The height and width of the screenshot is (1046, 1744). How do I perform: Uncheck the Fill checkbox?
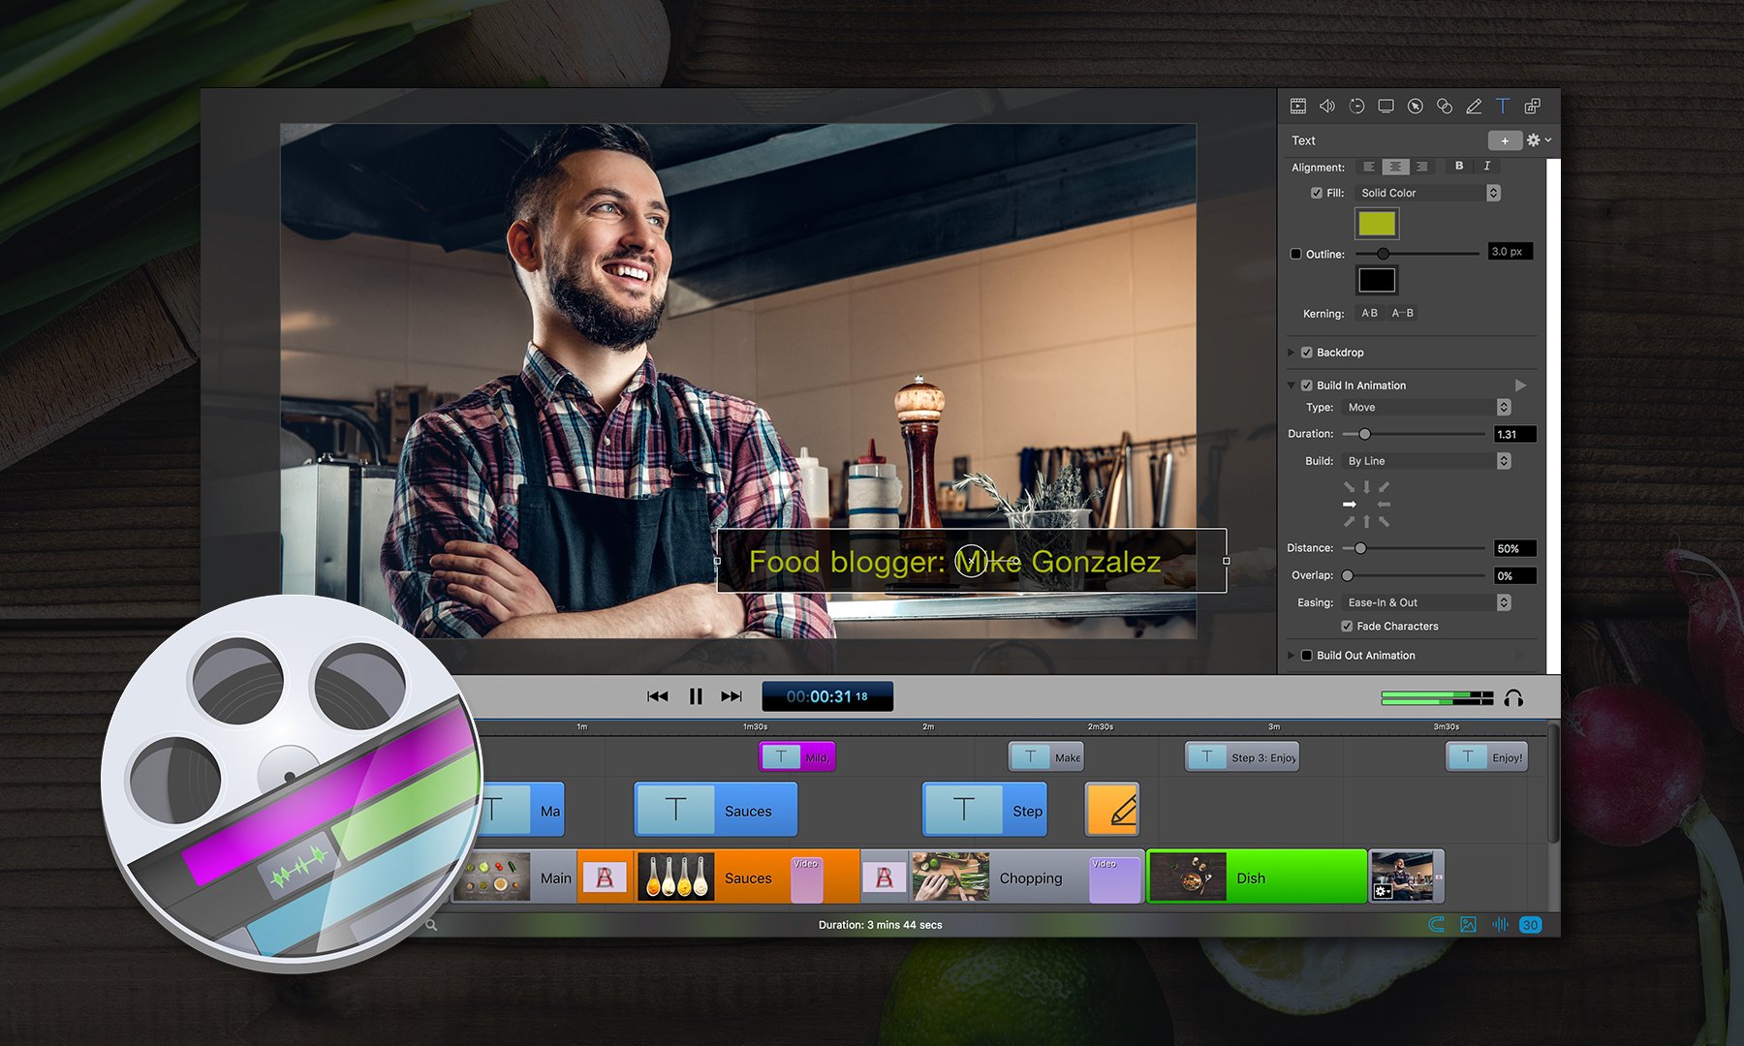point(1319,193)
